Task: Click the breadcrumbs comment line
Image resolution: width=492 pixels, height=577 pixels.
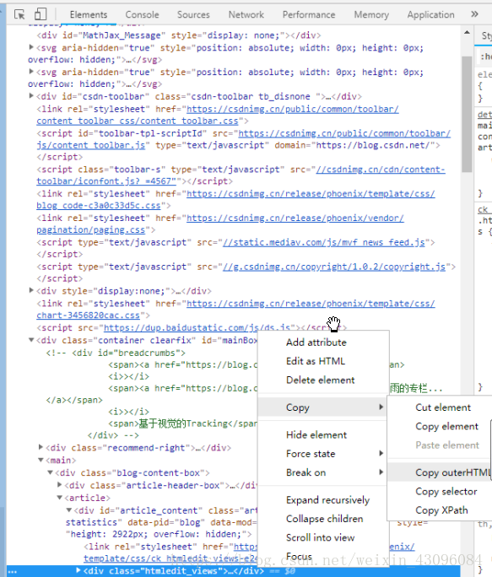Action: pos(116,353)
